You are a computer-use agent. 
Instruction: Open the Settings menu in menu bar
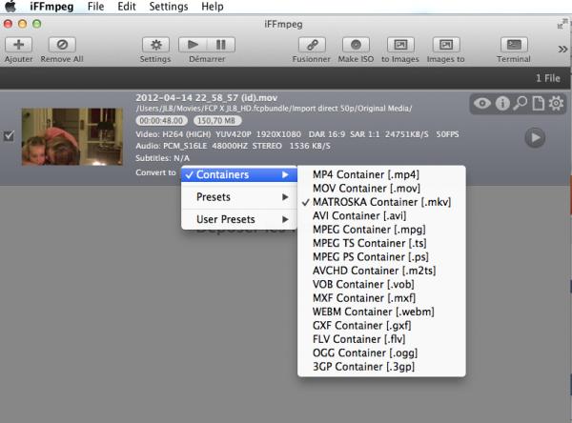tap(169, 7)
